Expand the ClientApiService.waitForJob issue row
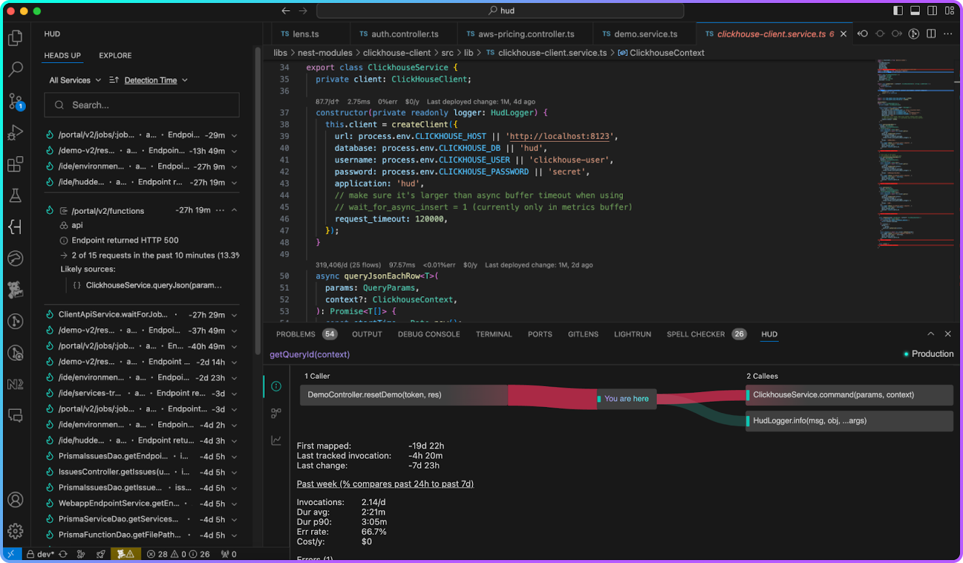This screenshot has width=963, height=563. pyautogui.click(x=234, y=315)
